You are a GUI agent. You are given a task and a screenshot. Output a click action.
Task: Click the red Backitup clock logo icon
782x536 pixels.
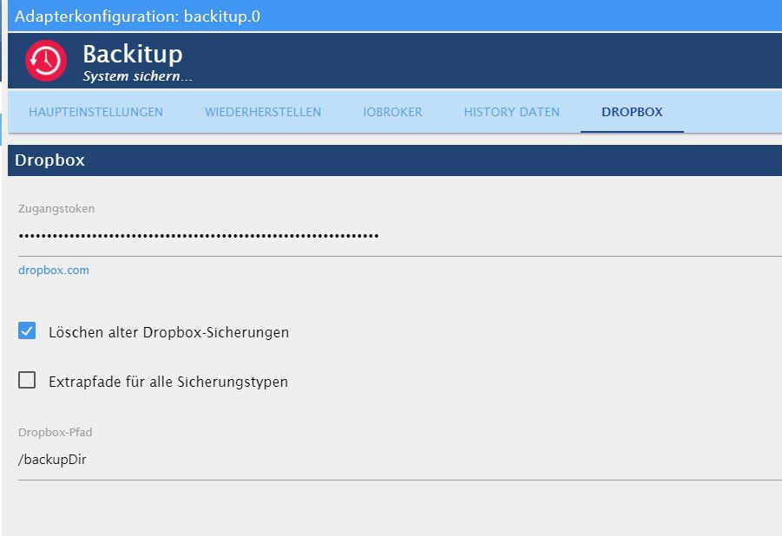coord(46,61)
